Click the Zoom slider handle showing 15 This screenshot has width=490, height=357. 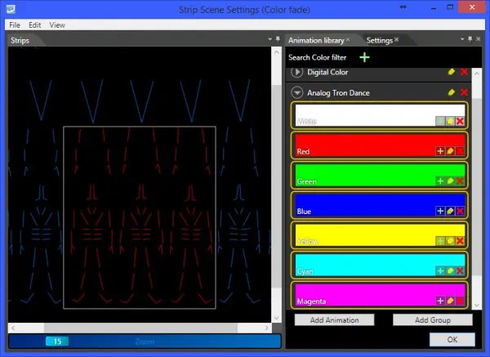click(x=57, y=341)
